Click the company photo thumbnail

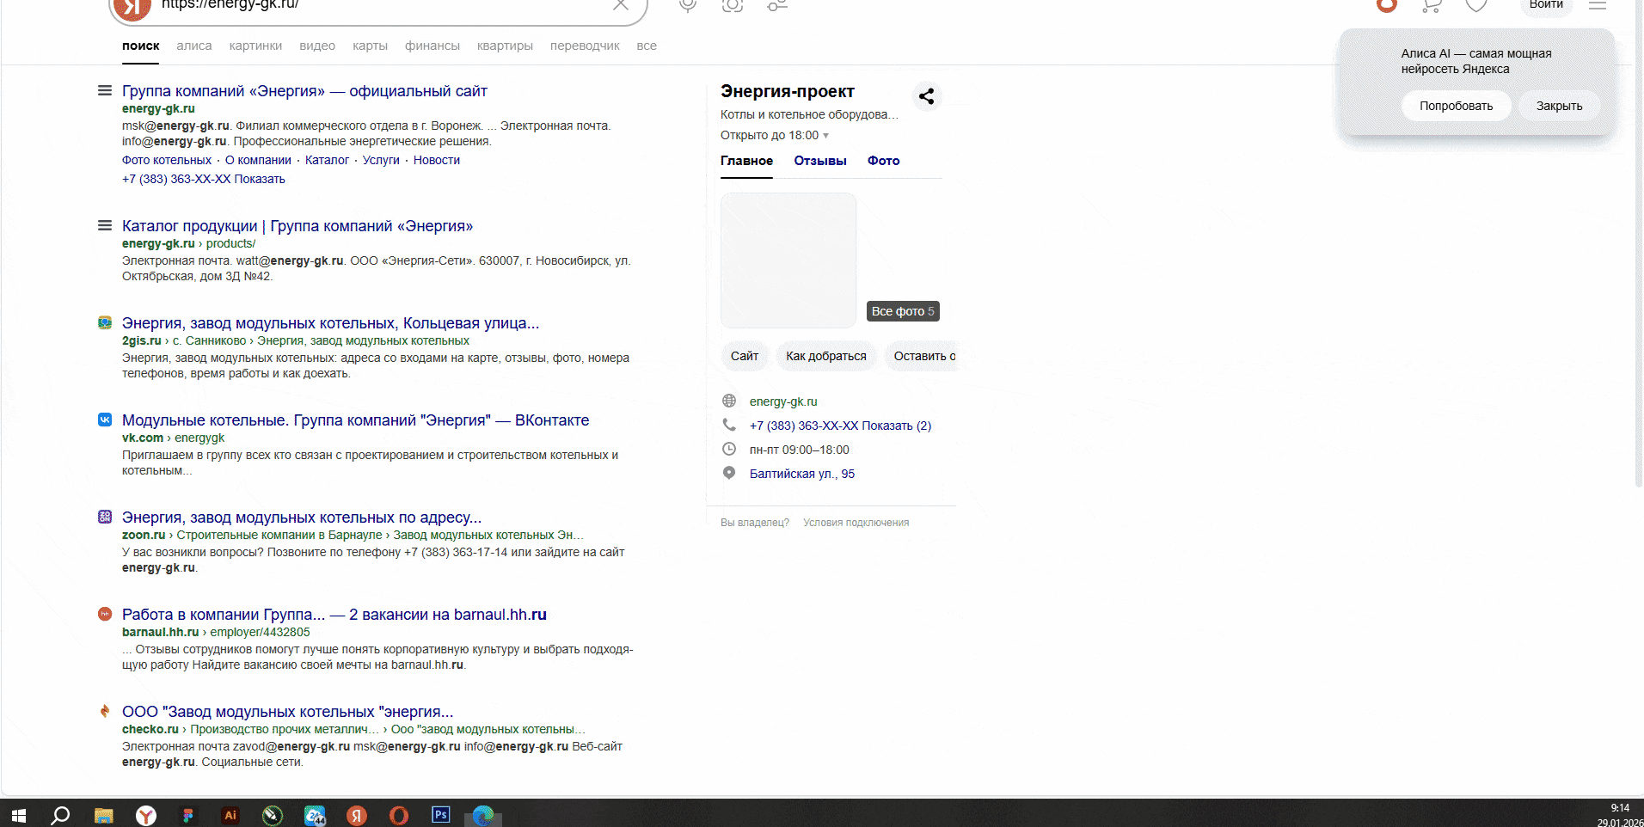[788, 260]
